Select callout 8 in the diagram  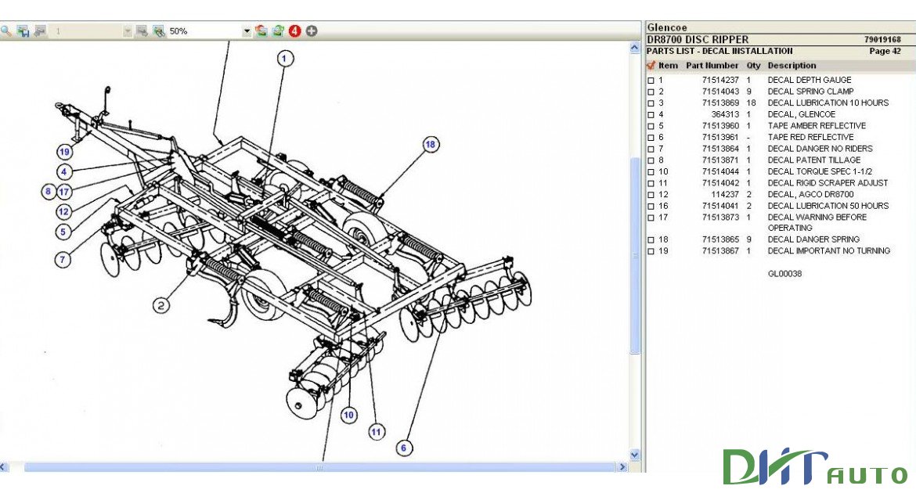49,191
